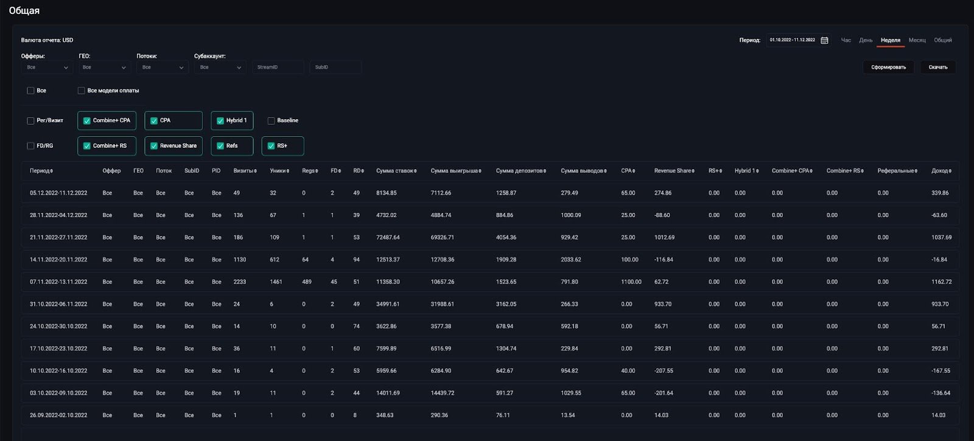Enable Все модели оплаты checkbox

(81, 91)
